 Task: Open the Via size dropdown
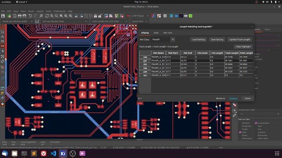pyautogui.click(x=65, y=22)
